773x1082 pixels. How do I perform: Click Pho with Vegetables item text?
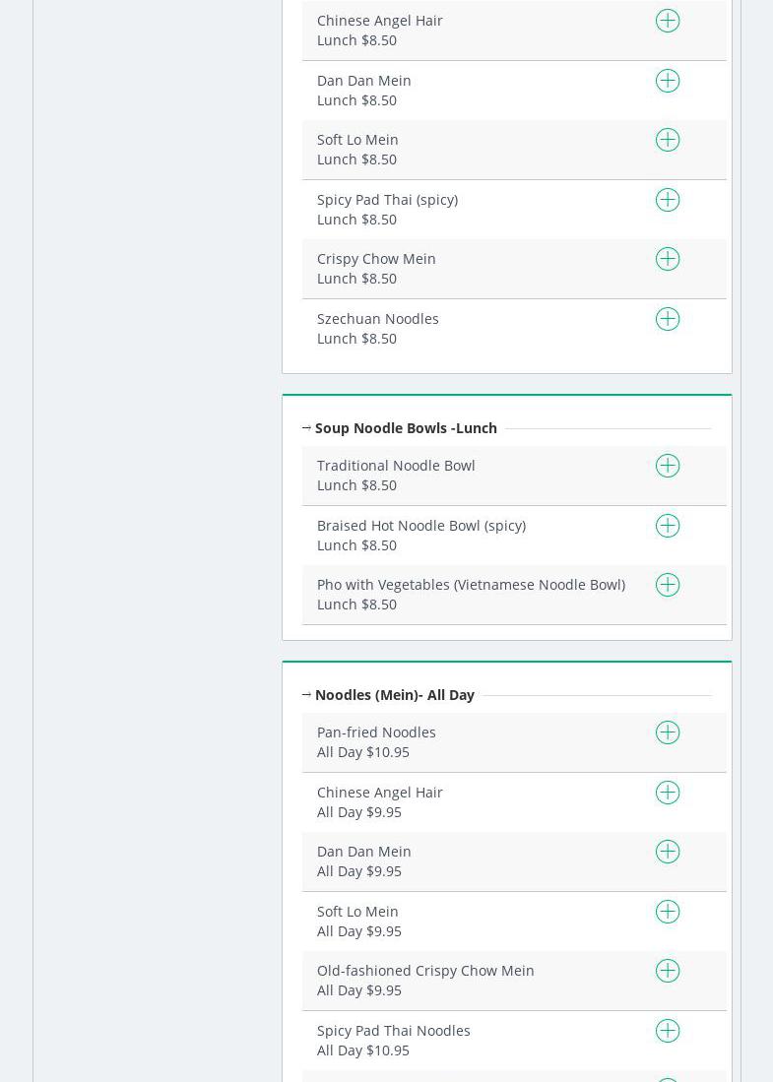pos(471,585)
